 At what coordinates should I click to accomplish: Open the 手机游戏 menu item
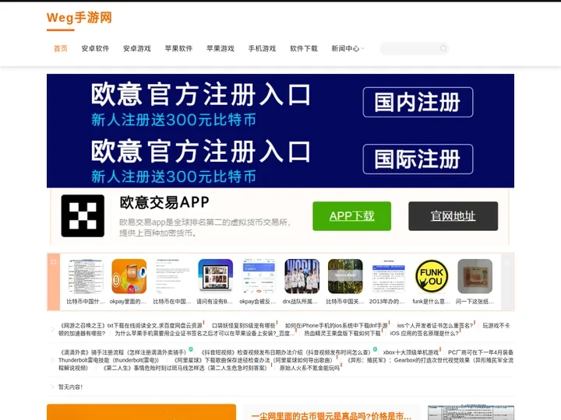(x=262, y=48)
